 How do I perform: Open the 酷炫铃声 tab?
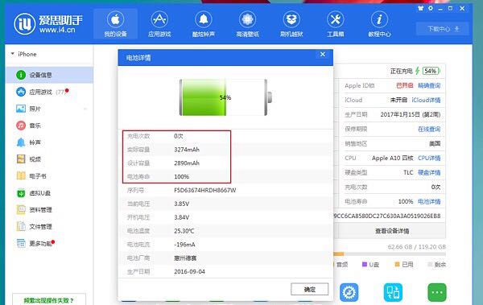pos(204,24)
